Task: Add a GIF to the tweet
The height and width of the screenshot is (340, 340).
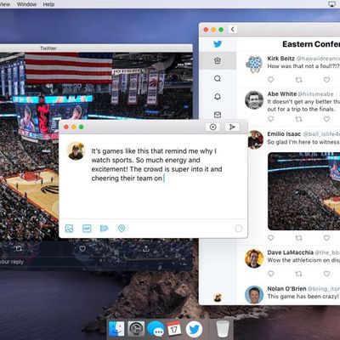Action: pos(87,229)
